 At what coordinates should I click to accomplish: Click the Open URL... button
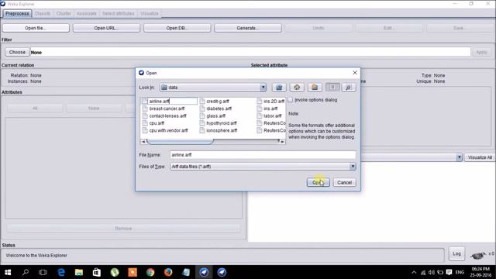coord(106,28)
